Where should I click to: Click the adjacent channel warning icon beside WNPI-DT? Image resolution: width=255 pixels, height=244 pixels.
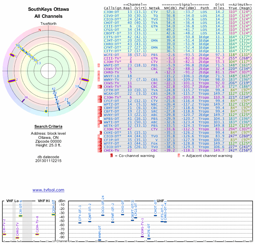point(99,65)
